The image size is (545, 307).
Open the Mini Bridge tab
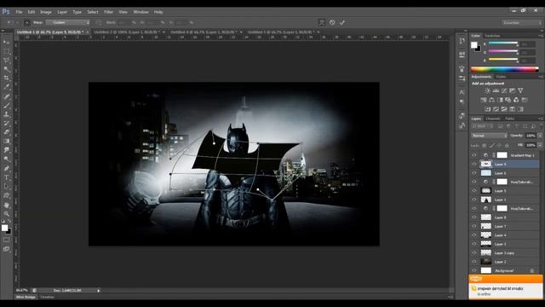click(x=26, y=297)
